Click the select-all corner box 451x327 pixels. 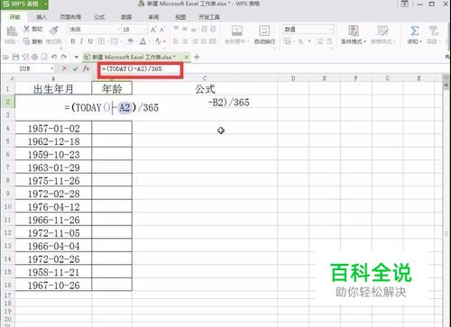[8, 78]
